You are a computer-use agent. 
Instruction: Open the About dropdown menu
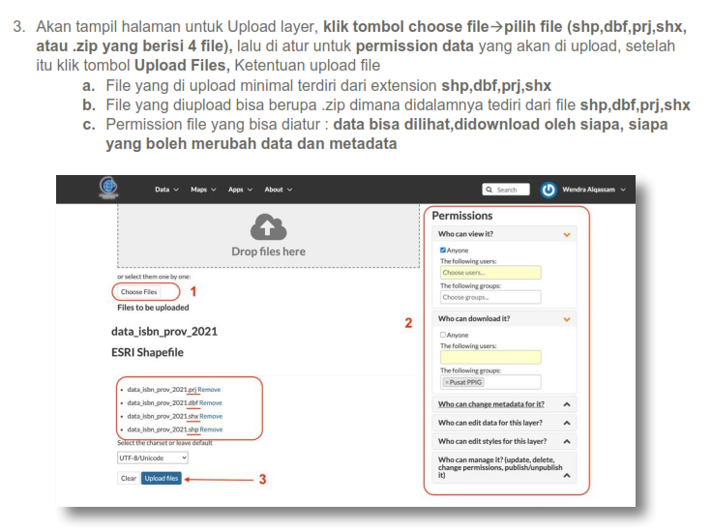click(x=278, y=190)
